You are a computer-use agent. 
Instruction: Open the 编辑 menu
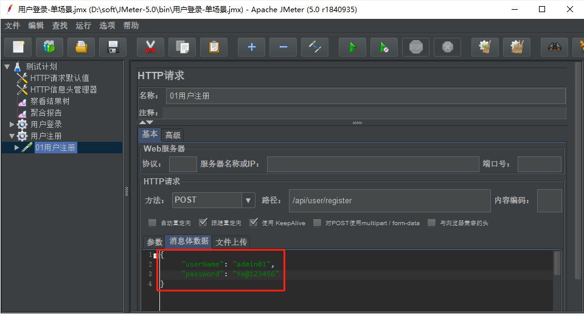36,26
